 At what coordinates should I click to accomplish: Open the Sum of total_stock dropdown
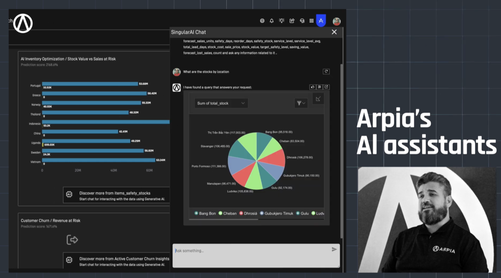point(220,103)
